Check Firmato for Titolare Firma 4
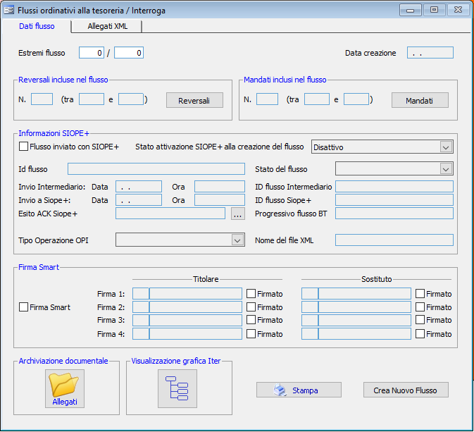 click(251, 333)
